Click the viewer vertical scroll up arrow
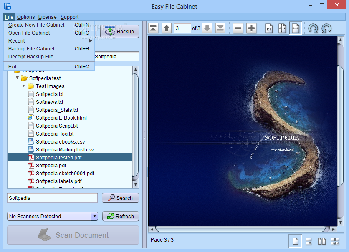 [340, 40]
